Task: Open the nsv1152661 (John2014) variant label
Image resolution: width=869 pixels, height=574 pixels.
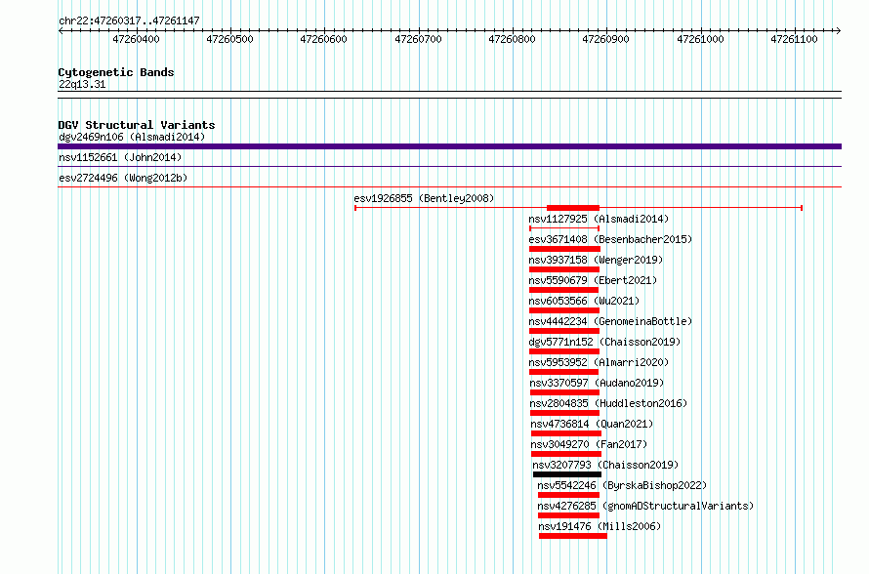Action: (120, 157)
